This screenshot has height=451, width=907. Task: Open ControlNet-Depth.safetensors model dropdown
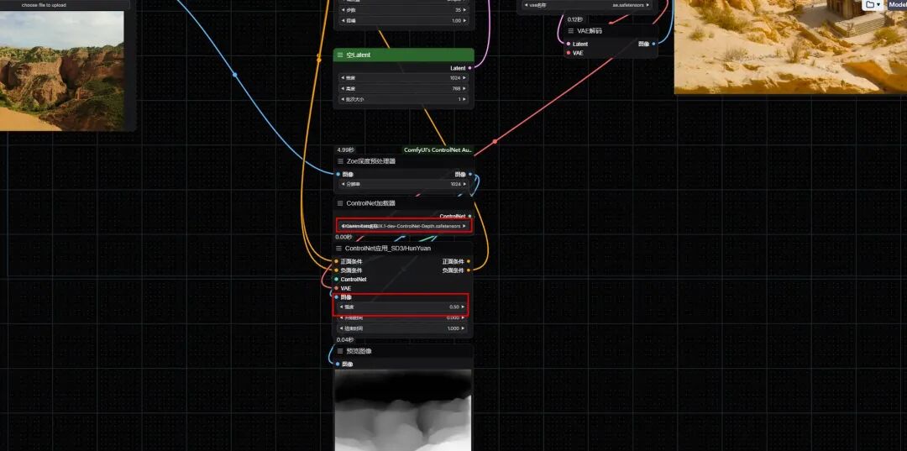tap(404, 226)
